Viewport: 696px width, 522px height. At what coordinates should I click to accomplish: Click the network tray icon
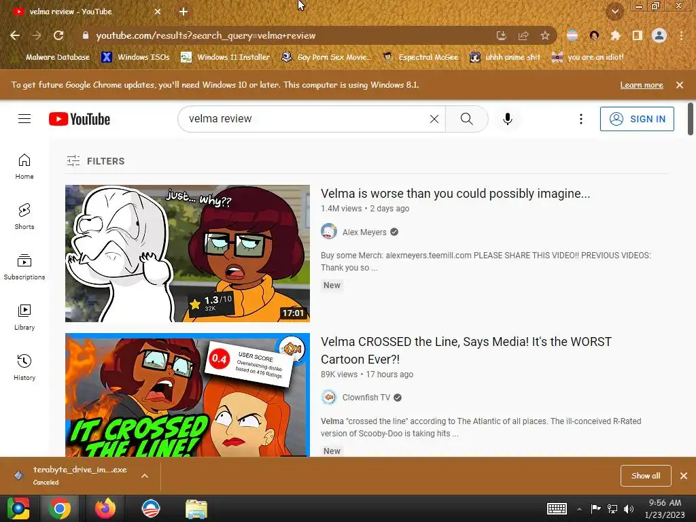[x=612, y=508]
